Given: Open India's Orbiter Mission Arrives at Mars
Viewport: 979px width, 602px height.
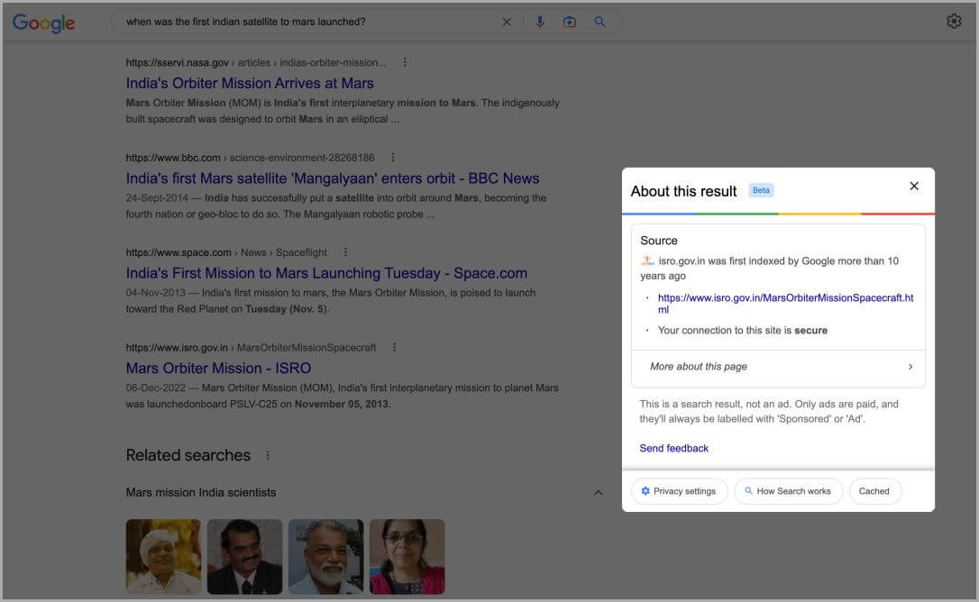Looking at the screenshot, I should pyautogui.click(x=250, y=83).
